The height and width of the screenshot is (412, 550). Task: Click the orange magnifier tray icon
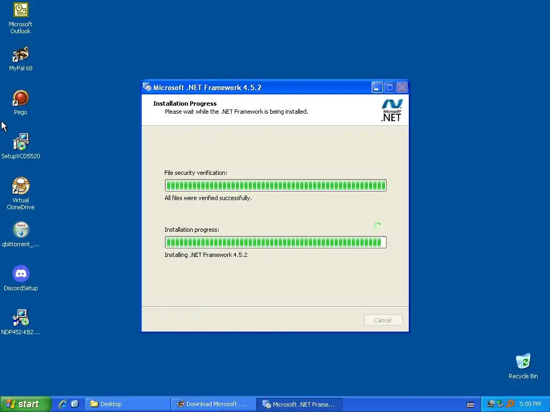pyautogui.click(x=510, y=404)
